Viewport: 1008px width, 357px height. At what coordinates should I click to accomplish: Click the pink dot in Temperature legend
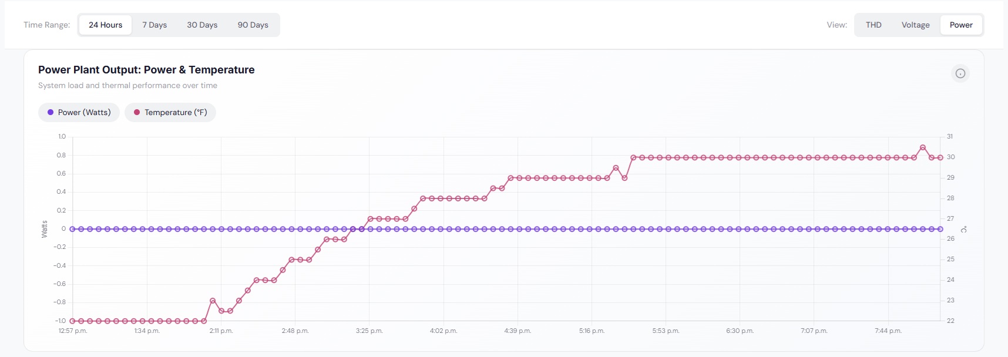[137, 112]
